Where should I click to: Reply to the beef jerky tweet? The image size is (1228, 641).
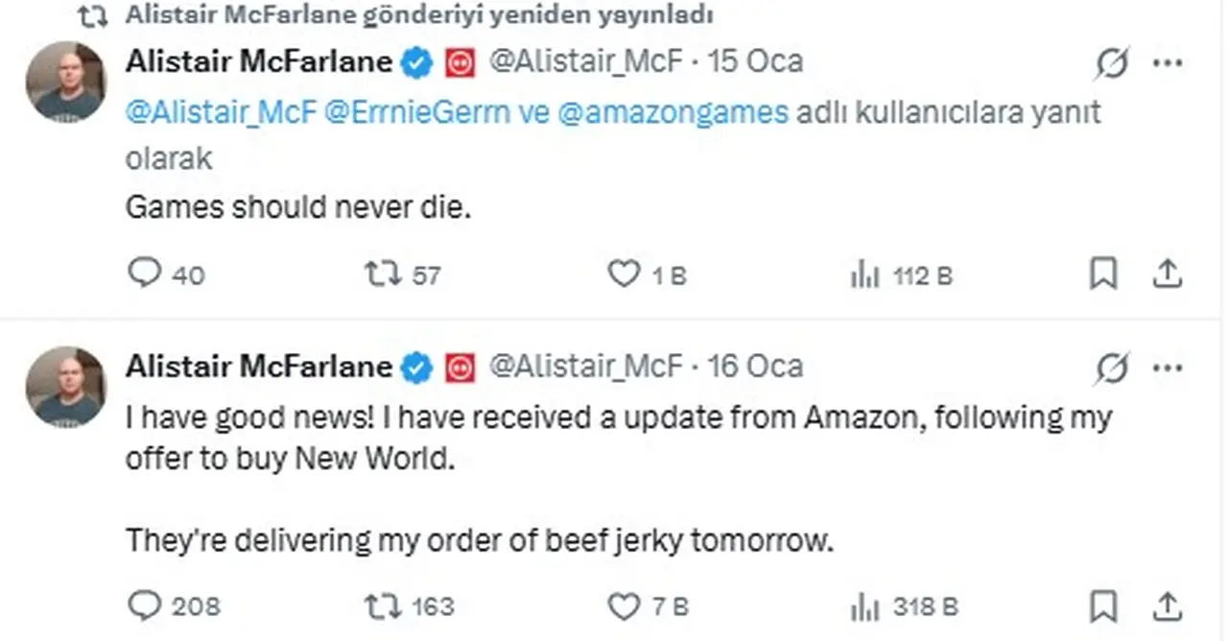point(144,605)
